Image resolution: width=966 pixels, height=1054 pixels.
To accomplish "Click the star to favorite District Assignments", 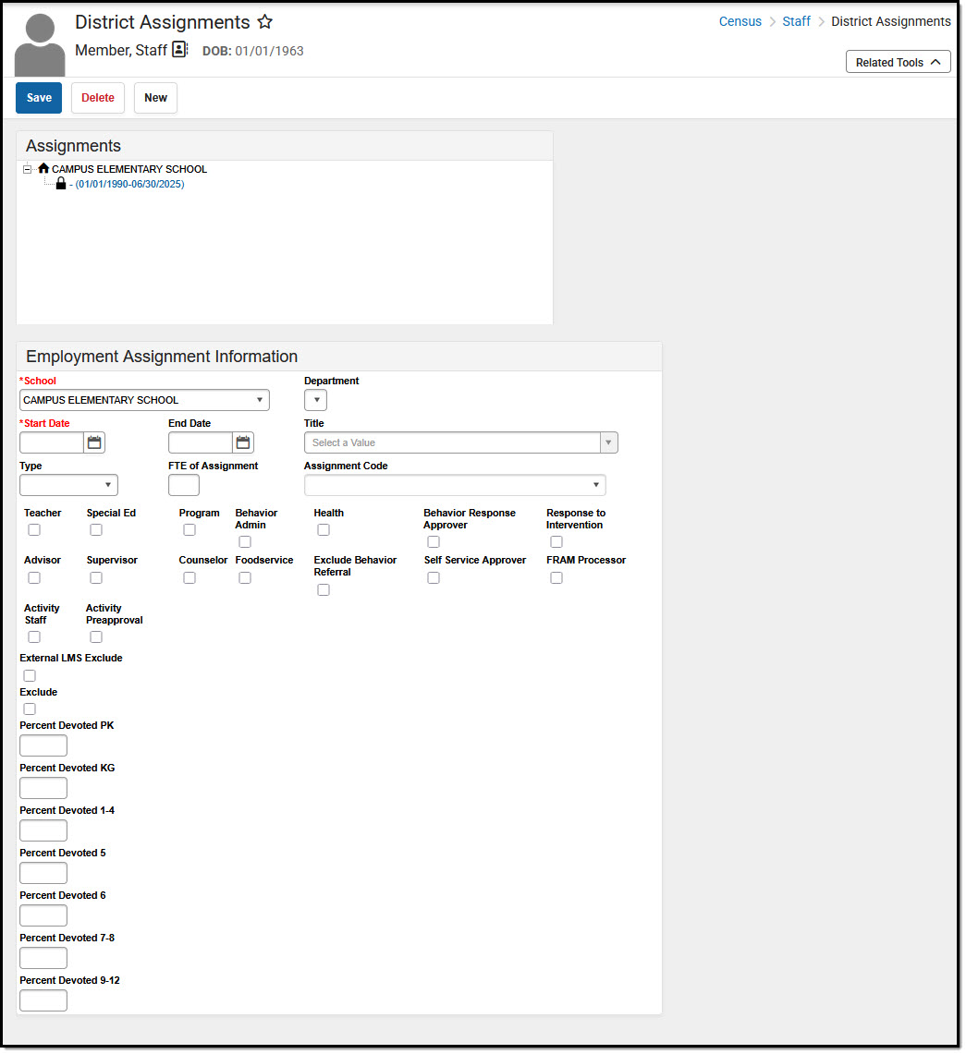I will click(265, 21).
